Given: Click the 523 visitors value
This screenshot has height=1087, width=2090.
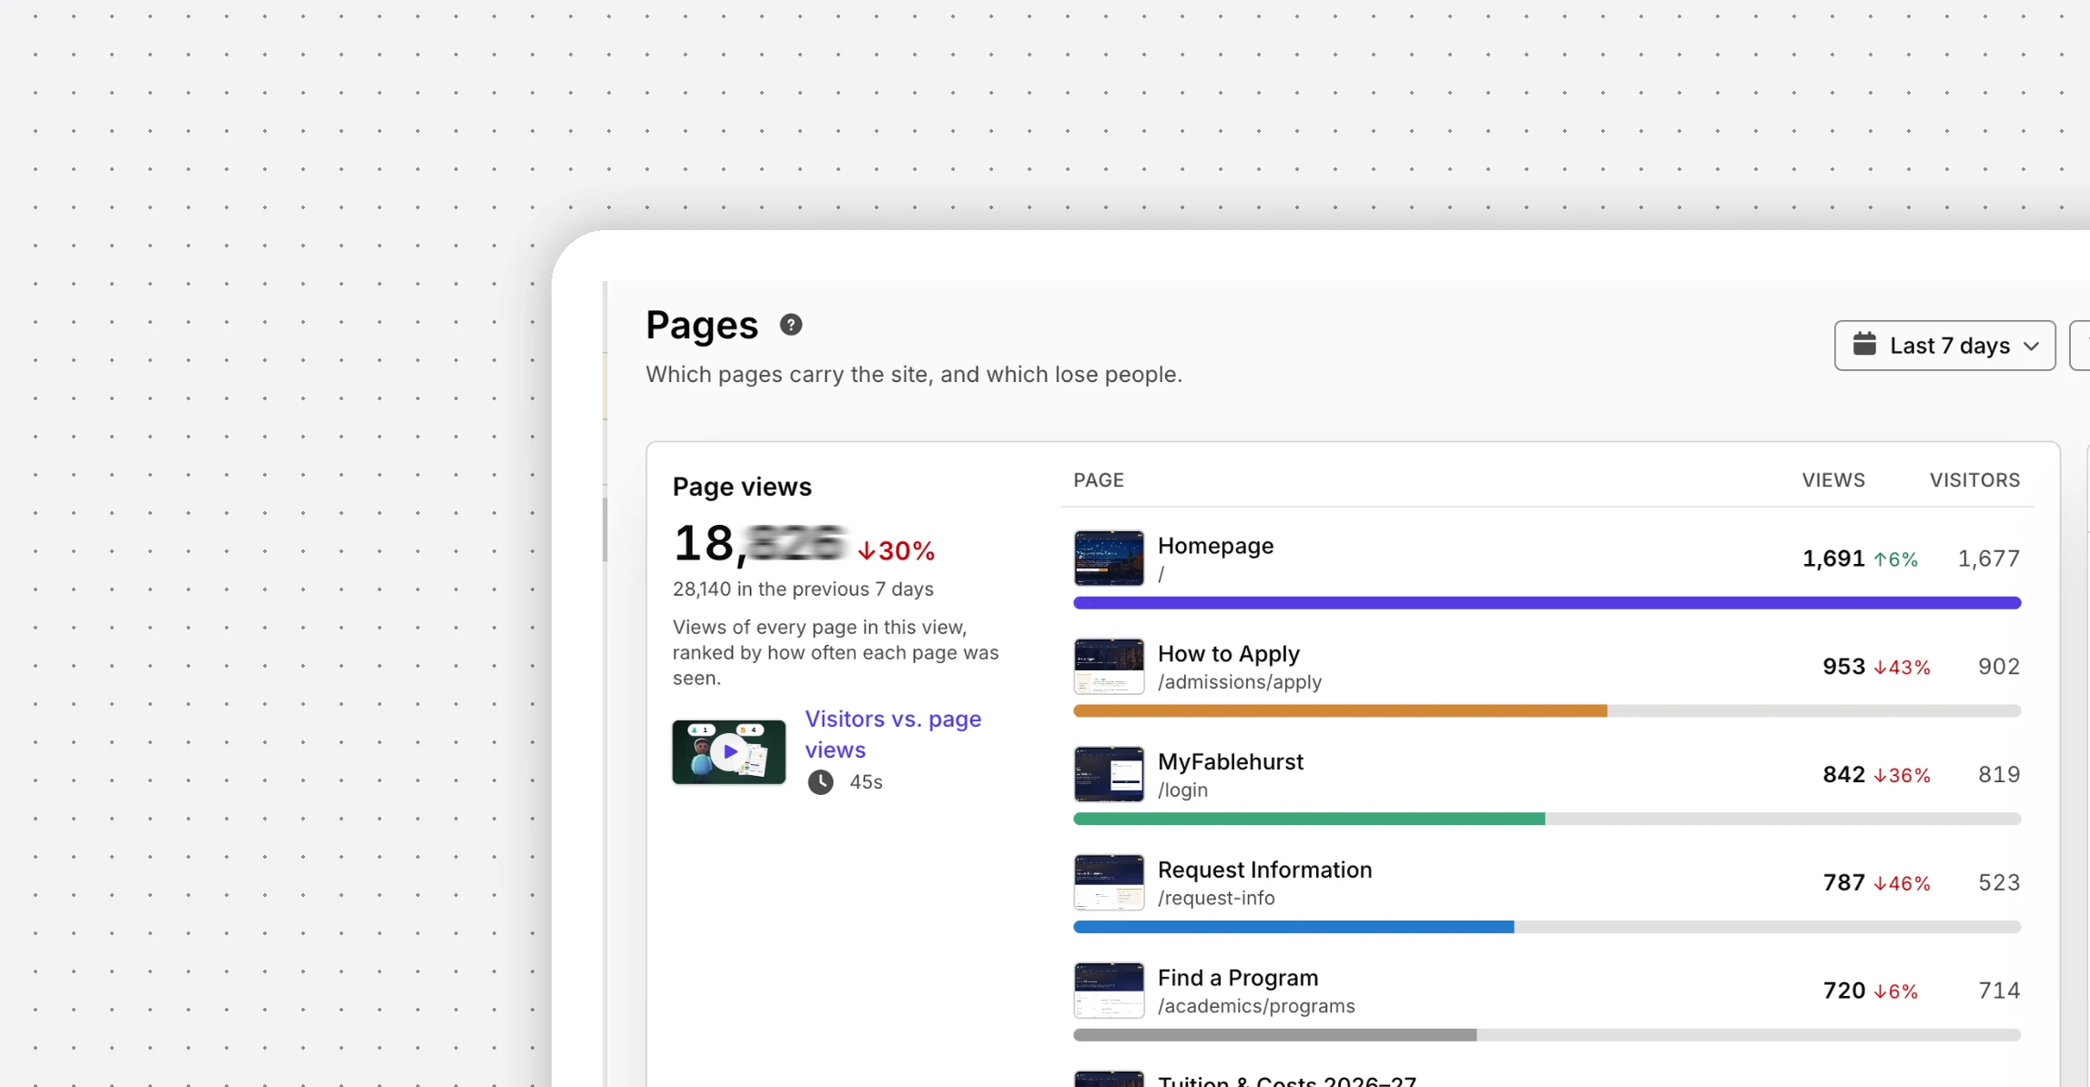Looking at the screenshot, I should pos(1999,882).
